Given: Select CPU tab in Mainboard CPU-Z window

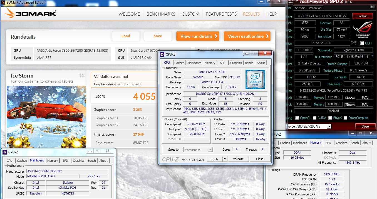Looking at the screenshot, I should 9,161.
